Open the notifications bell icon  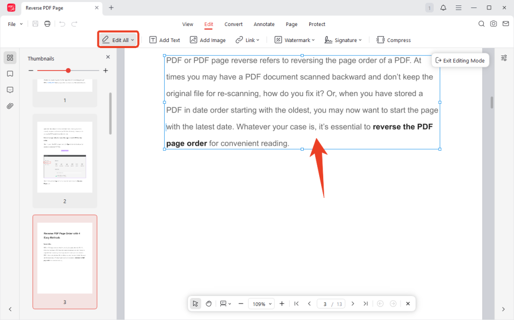coord(443,8)
